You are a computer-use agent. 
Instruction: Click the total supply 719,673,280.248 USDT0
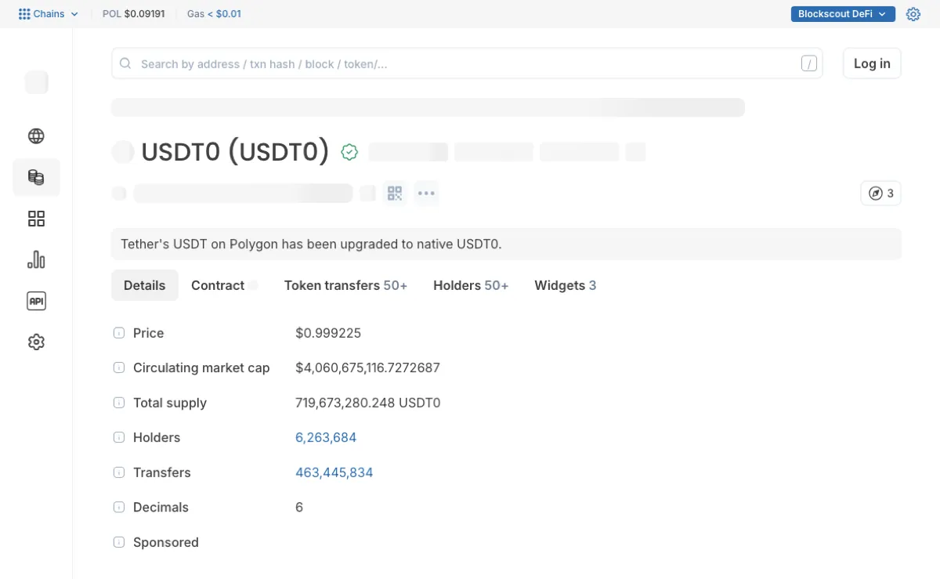368,403
